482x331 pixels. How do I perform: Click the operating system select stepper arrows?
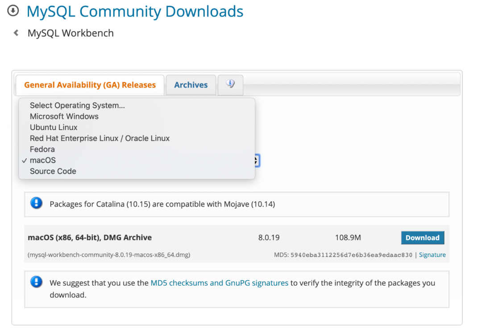click(257, 161)
